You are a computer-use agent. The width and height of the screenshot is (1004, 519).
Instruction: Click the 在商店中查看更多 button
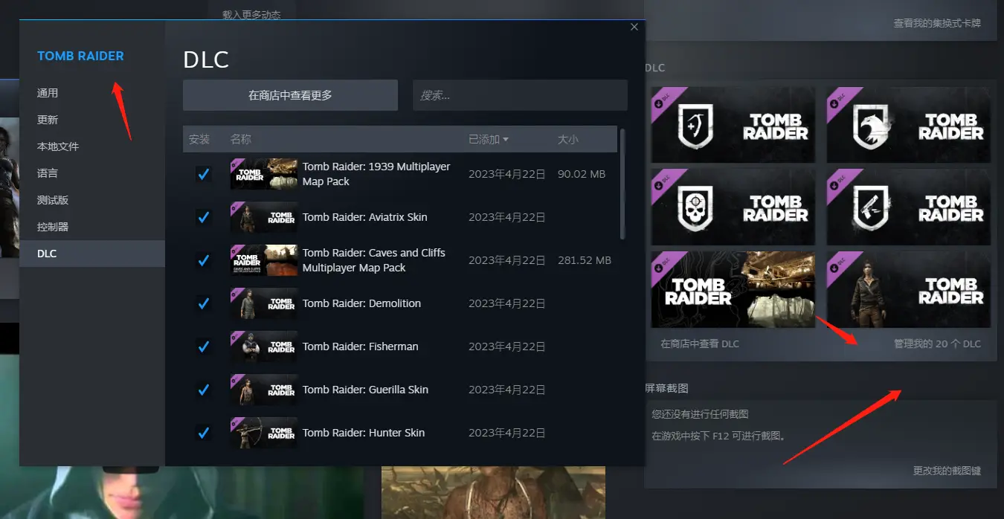pos(290,95)
